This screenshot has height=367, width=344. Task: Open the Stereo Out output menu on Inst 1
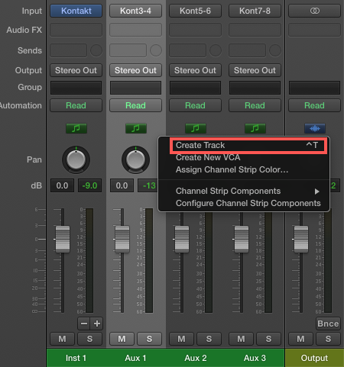tap(76, 70)
